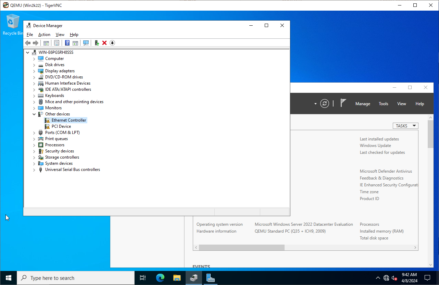
Task: Open Manage menu in Server Manager
Action: [x=363, y=104]
